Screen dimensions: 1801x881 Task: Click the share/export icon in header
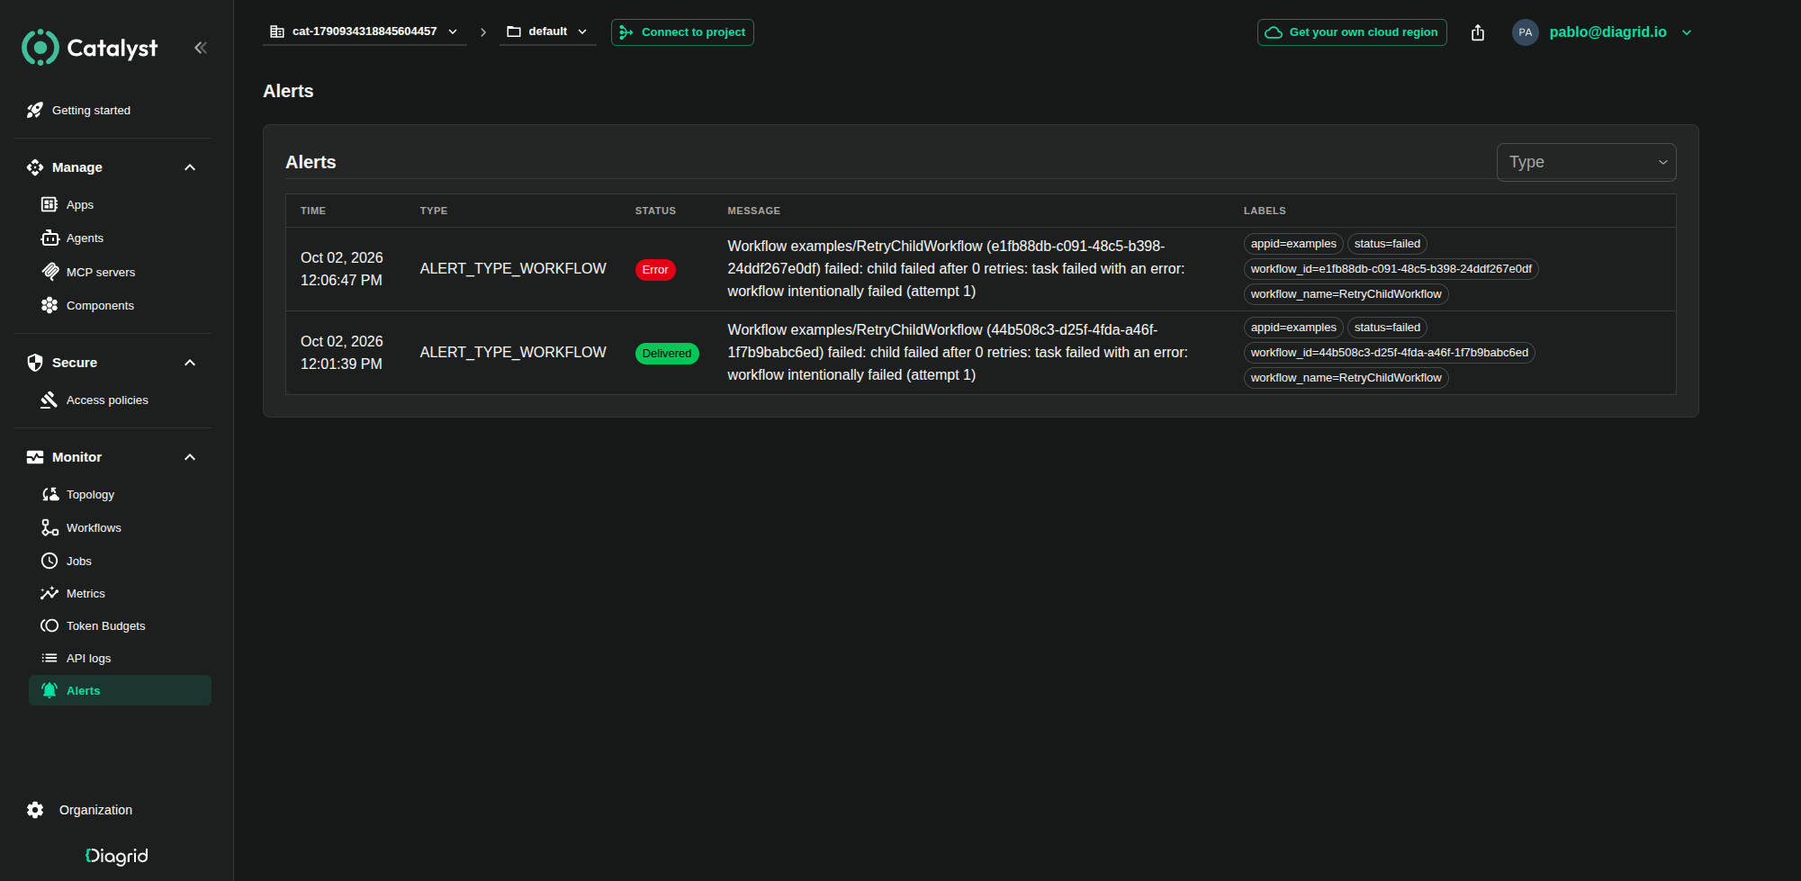point(1478,32)
